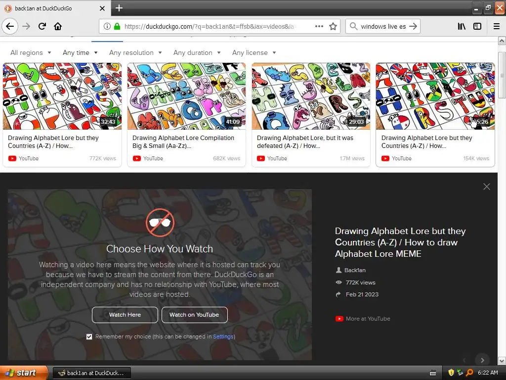Open the on-screen keyboard taskbar icon
The width and height of the screenshot is (506, 380).
433,373
